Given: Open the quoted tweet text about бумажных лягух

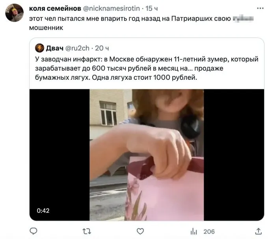Looking at the screenshot, I should click(x=147, y=68).
